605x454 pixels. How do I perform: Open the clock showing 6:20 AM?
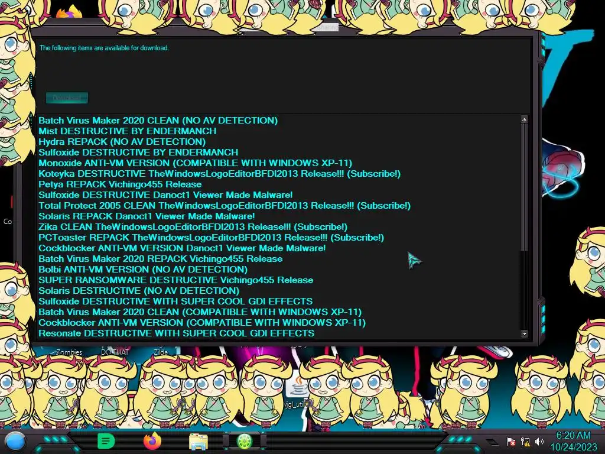[573, 442]
